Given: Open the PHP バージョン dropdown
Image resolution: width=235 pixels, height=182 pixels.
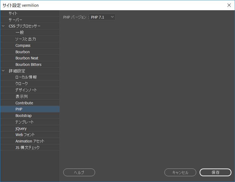Looking at the screenshot, I should (102, 17).
